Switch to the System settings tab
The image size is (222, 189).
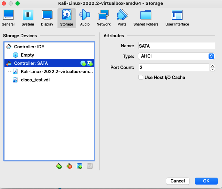28,18
